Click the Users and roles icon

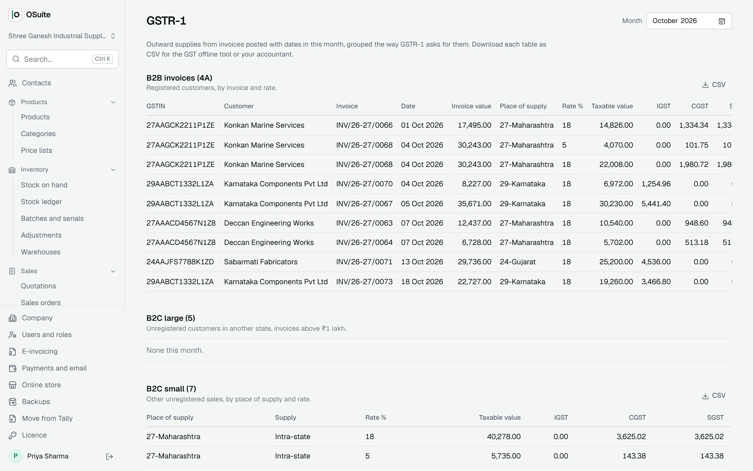(13, 335)
